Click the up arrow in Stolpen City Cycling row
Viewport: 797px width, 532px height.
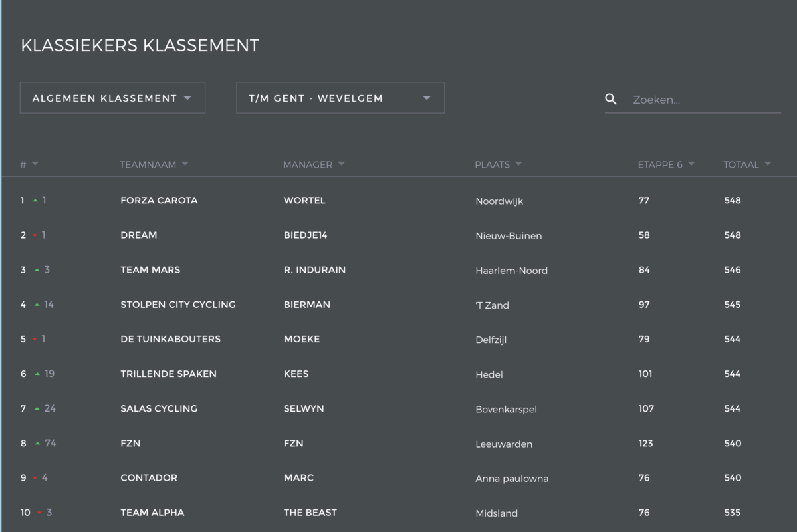[x=37, y=305]
